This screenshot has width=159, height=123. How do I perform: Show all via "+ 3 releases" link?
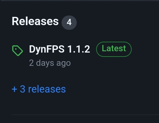(39, 89)
